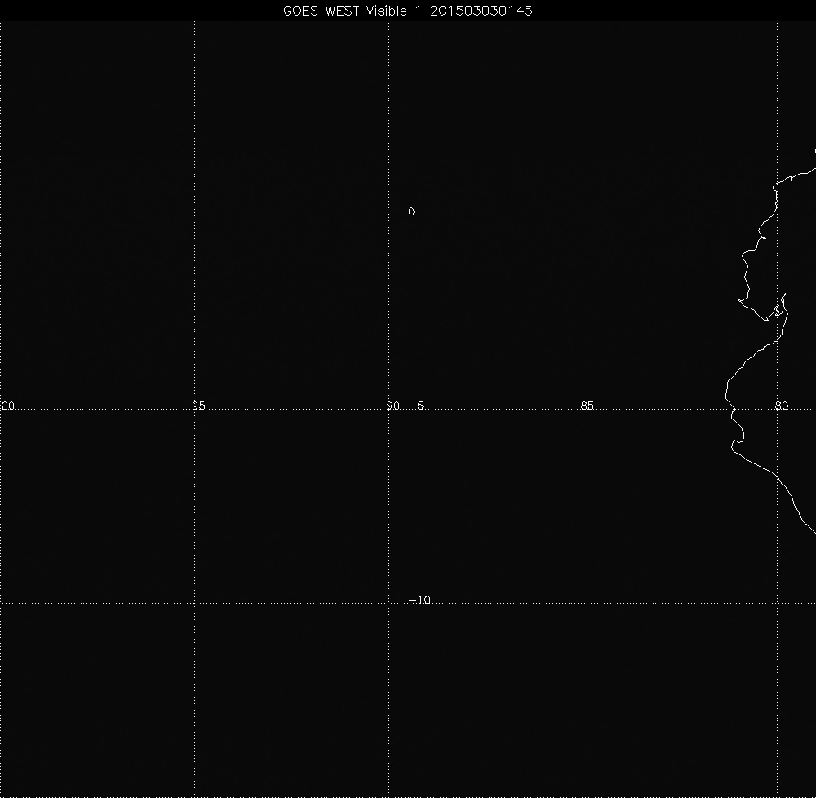Click the -5 latitude label
Screen dimensions: 816x798
tap(415, 406)
